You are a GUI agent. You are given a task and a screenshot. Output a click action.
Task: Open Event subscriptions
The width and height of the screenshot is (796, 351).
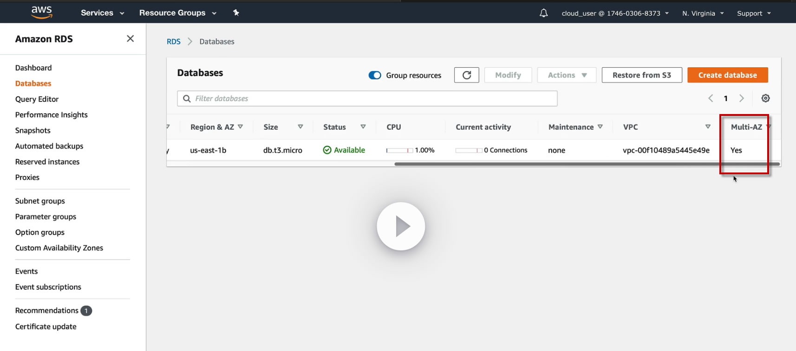pos(48,287)
